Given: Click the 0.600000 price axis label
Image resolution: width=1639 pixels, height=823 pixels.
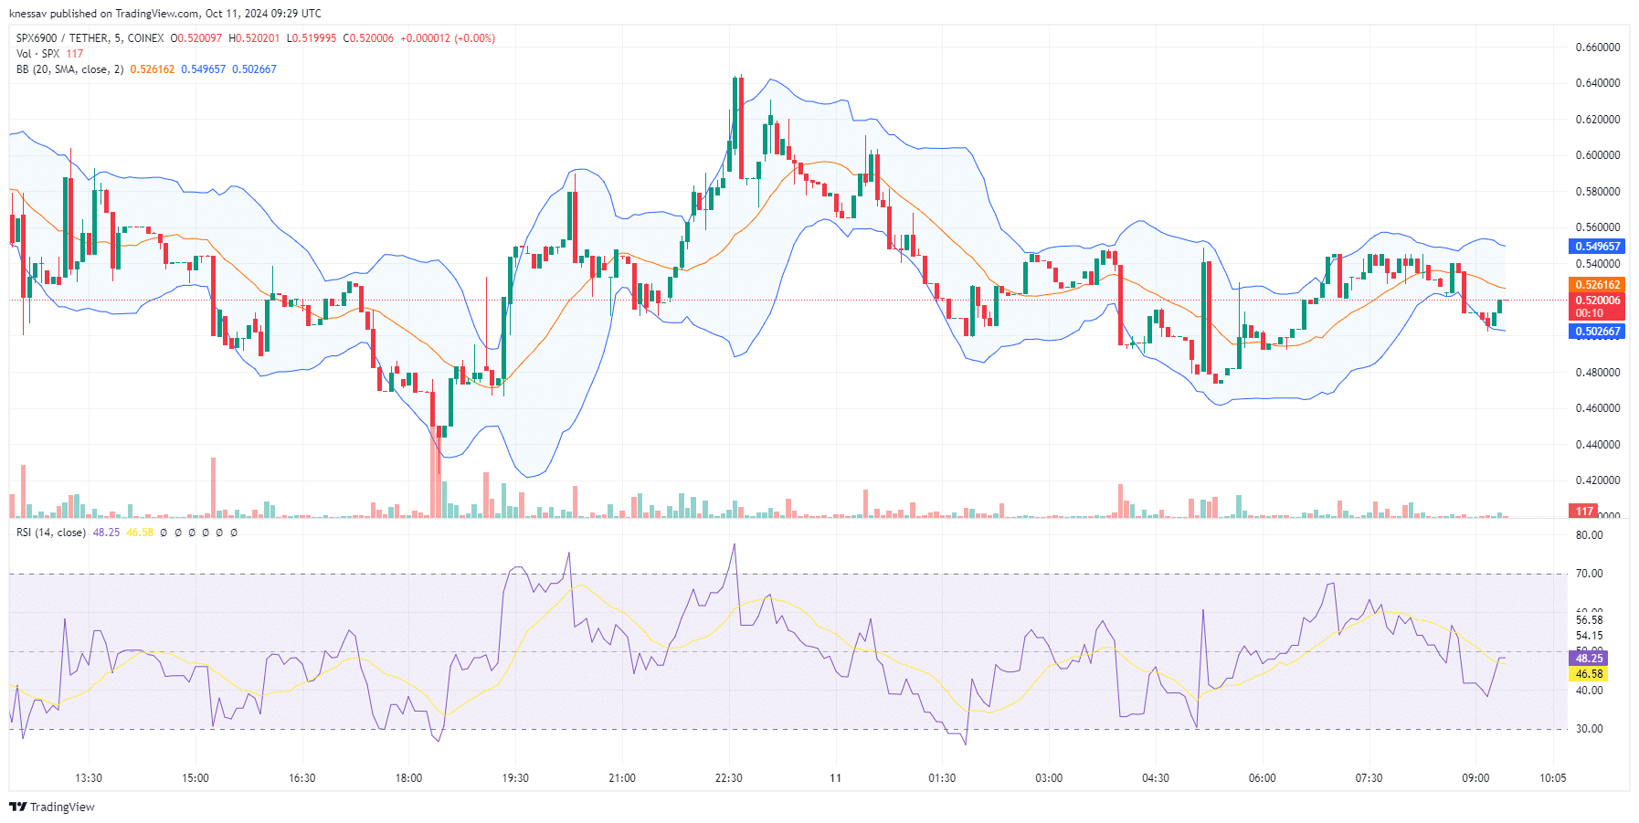Looking at the screenshot, I should click(x=1598, y=155).
